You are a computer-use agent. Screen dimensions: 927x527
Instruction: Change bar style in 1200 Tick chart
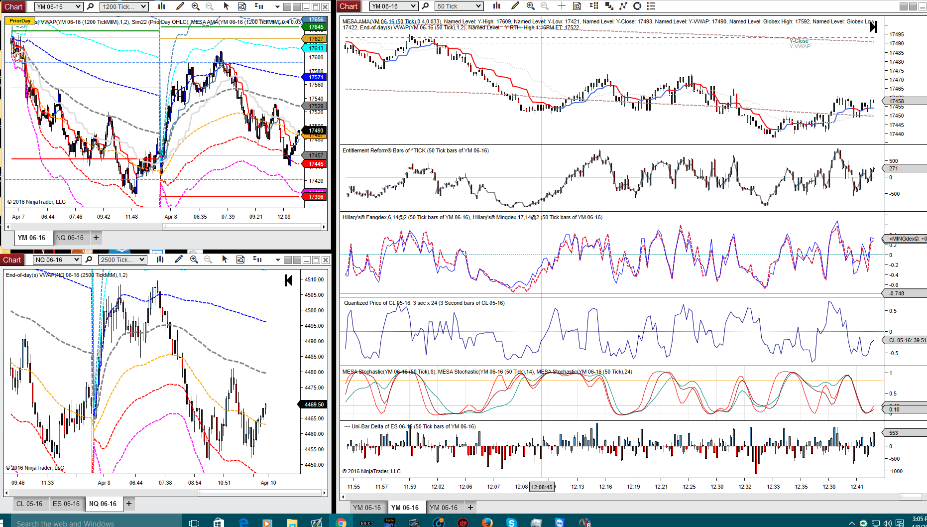coord(162,6)
